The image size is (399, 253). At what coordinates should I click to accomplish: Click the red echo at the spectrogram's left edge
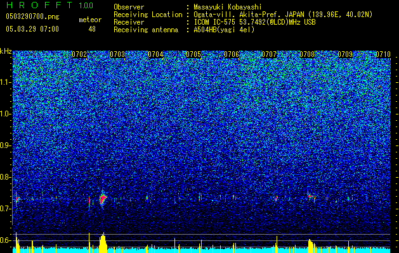pyautogui.click(x=16, y=199)
